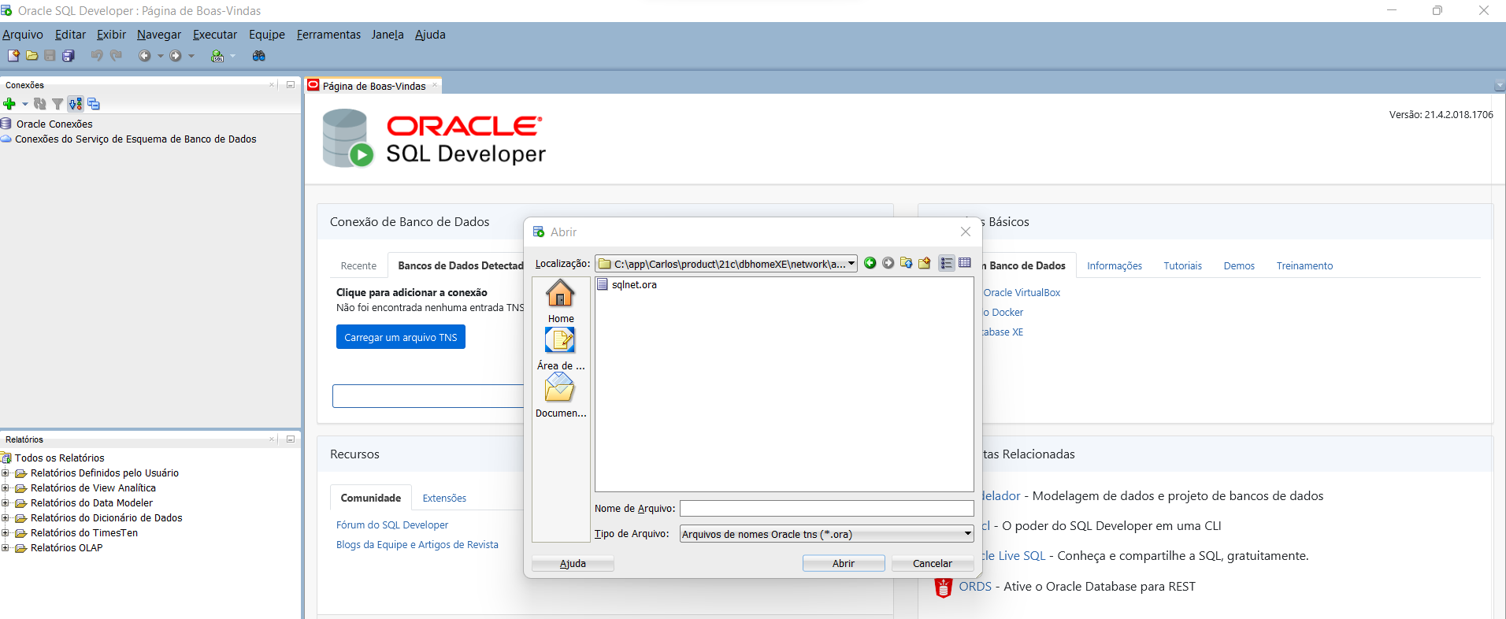Click the Ajuda button in Abrir dialog

[573, 563]
